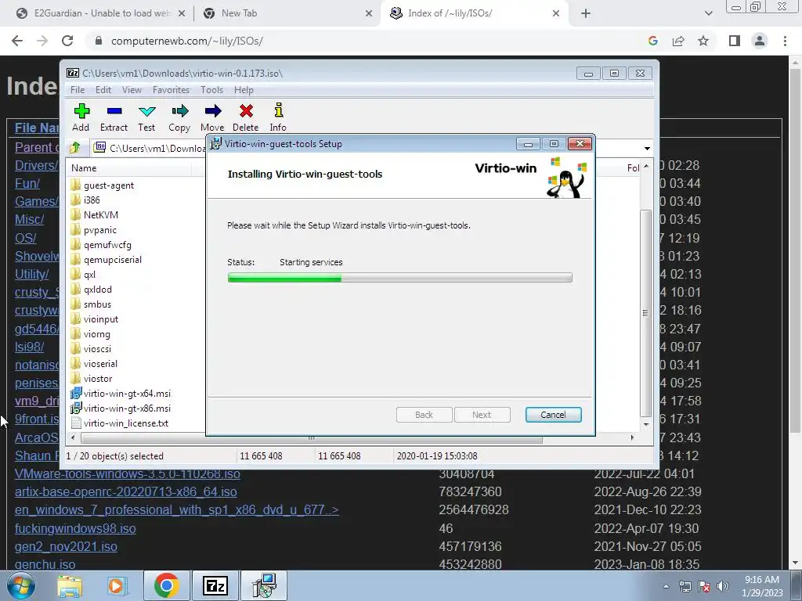Open the genchu.iso link

[45, 565]
